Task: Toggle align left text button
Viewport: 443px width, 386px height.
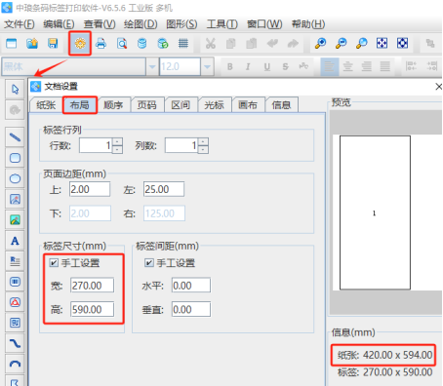Action: click(x=330, y=66)
